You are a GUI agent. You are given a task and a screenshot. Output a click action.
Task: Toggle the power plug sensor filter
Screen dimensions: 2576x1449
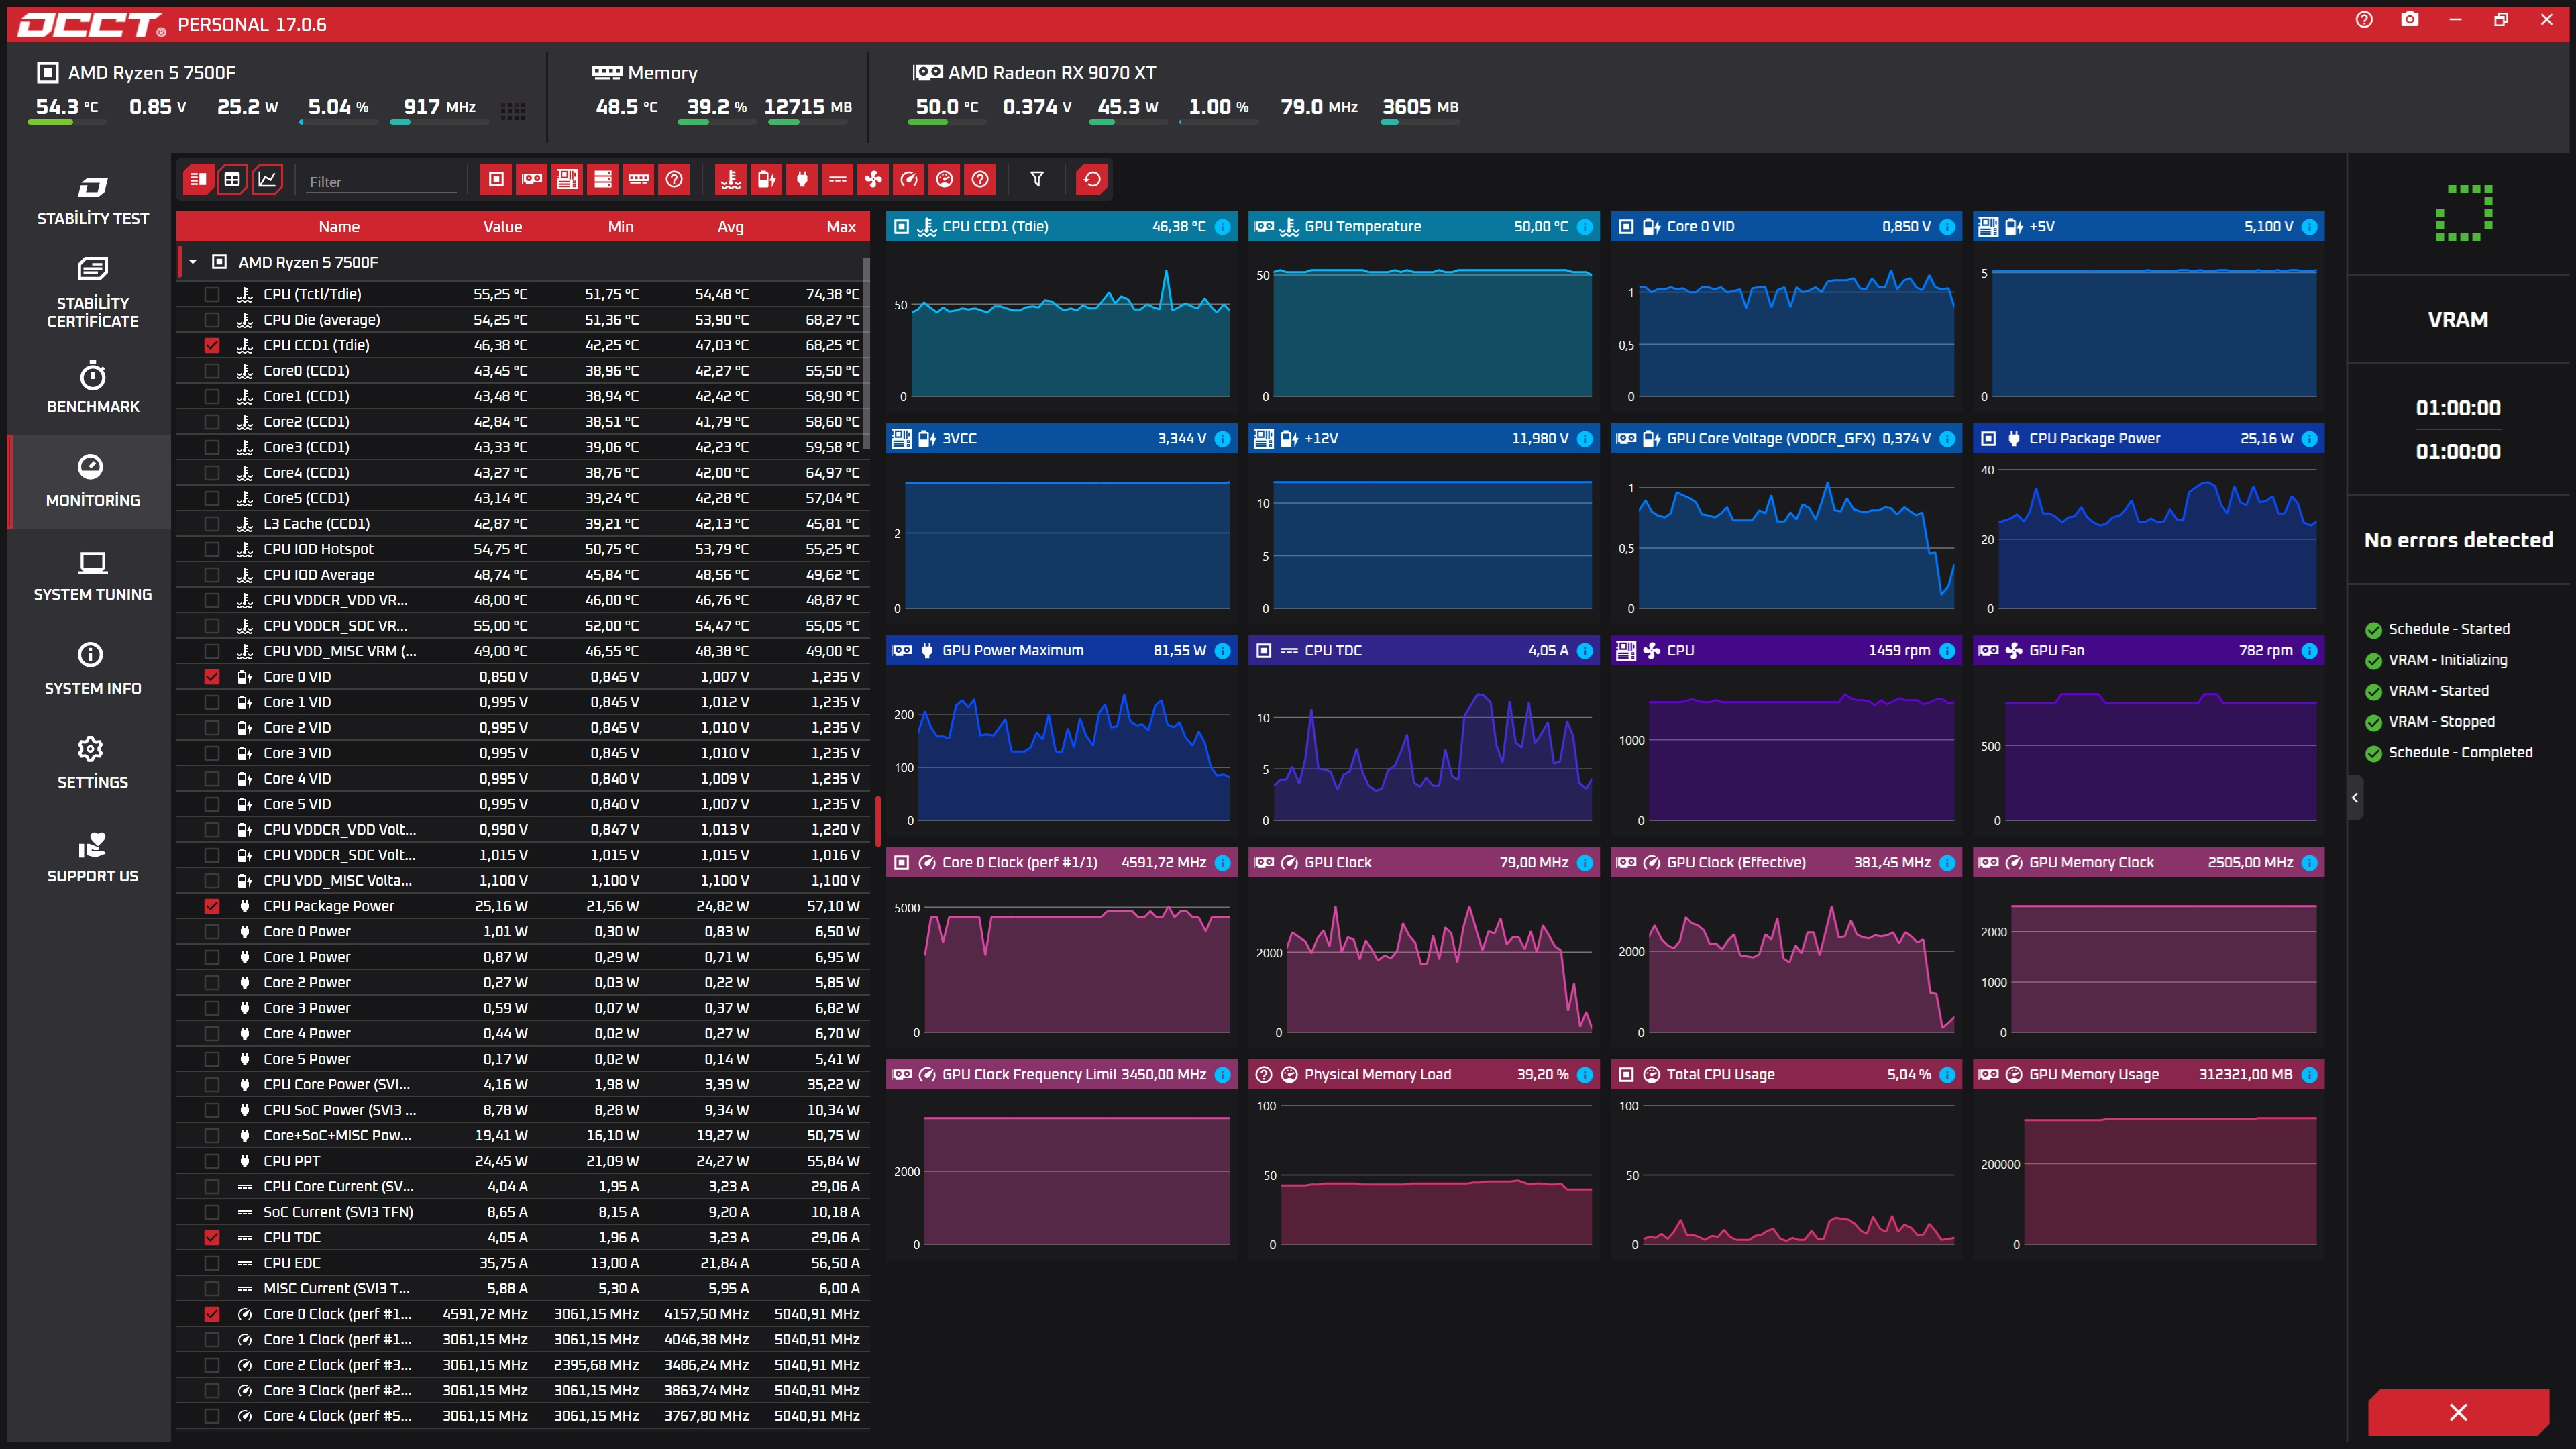[x=802, y=180]
